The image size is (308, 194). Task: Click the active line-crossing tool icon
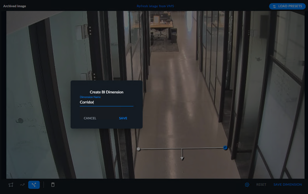click(34, 185)
